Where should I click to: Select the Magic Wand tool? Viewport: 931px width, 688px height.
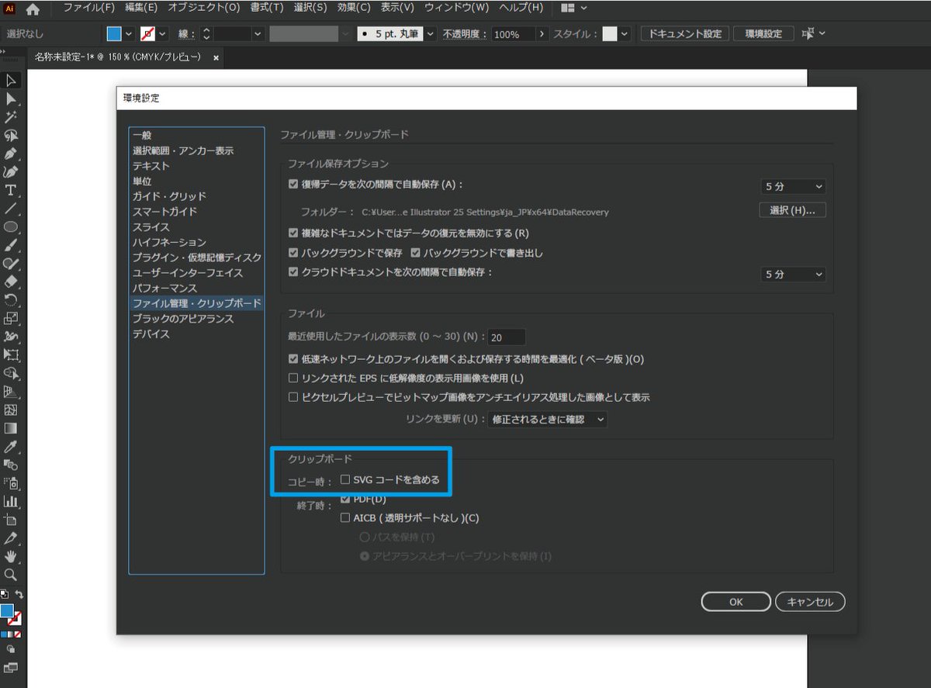tap(11, 117)
